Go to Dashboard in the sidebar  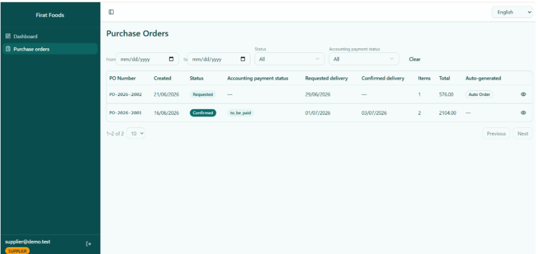coord(50,36)
